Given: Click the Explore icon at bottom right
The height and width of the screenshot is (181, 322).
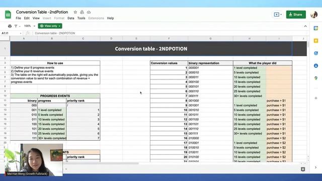Looking at the screenshot, I should pos(303,169).
